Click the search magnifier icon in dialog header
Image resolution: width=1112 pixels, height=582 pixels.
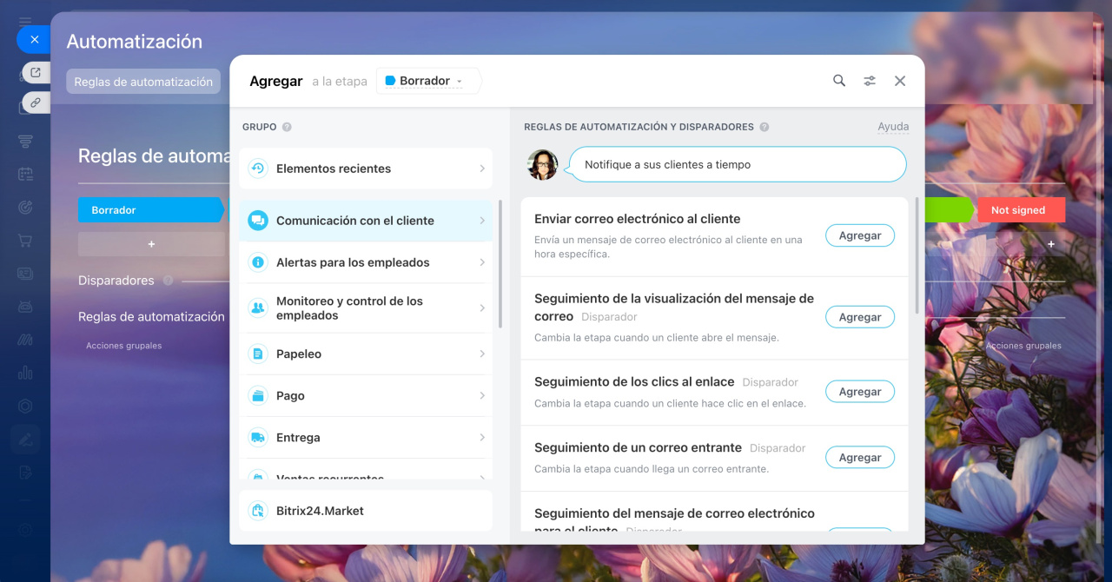(x=839, y=81)
